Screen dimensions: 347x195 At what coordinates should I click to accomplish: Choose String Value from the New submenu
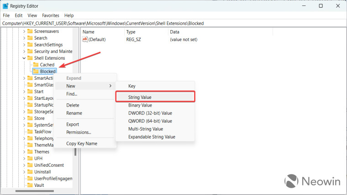click(155, 97)
